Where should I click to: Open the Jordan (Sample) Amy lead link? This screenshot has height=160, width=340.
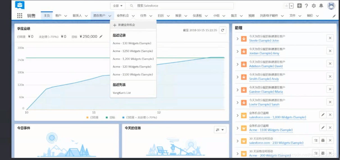[x=264, y=53]
